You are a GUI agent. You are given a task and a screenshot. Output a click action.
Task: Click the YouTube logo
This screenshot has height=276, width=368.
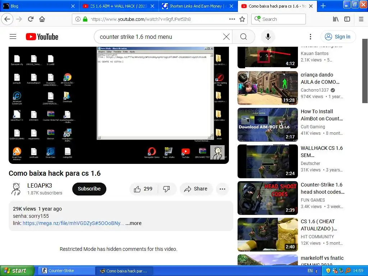(x=42, y=37)
